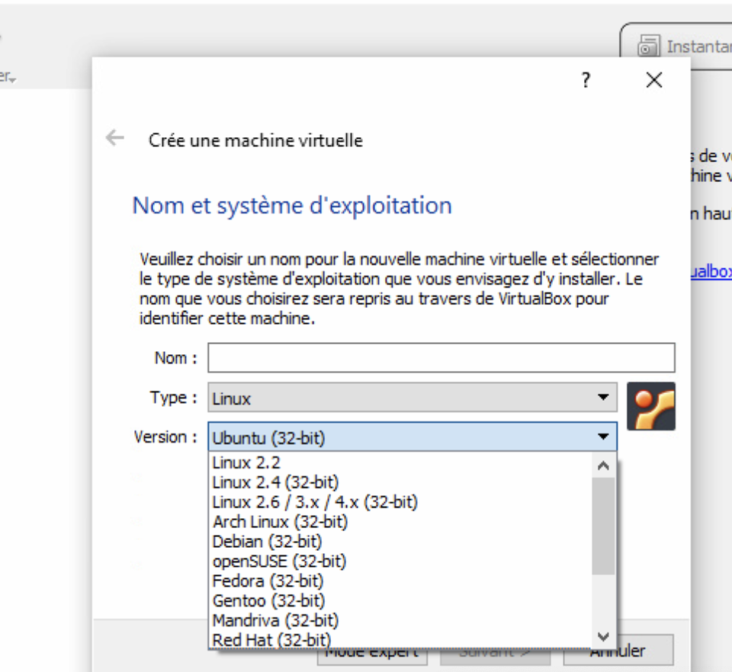
Task: Click the Annuler button
Action: [x=618, y=650]
